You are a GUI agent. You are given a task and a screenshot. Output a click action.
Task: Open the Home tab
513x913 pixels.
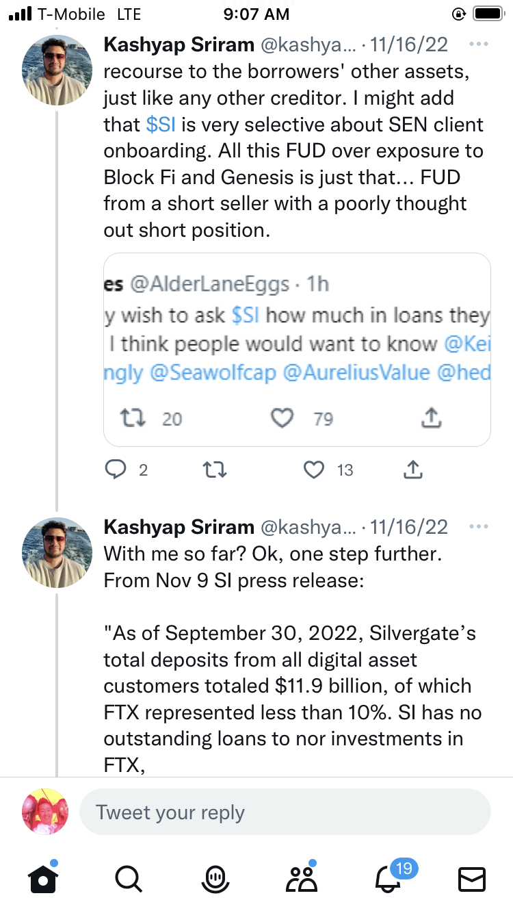coord(42,879)
